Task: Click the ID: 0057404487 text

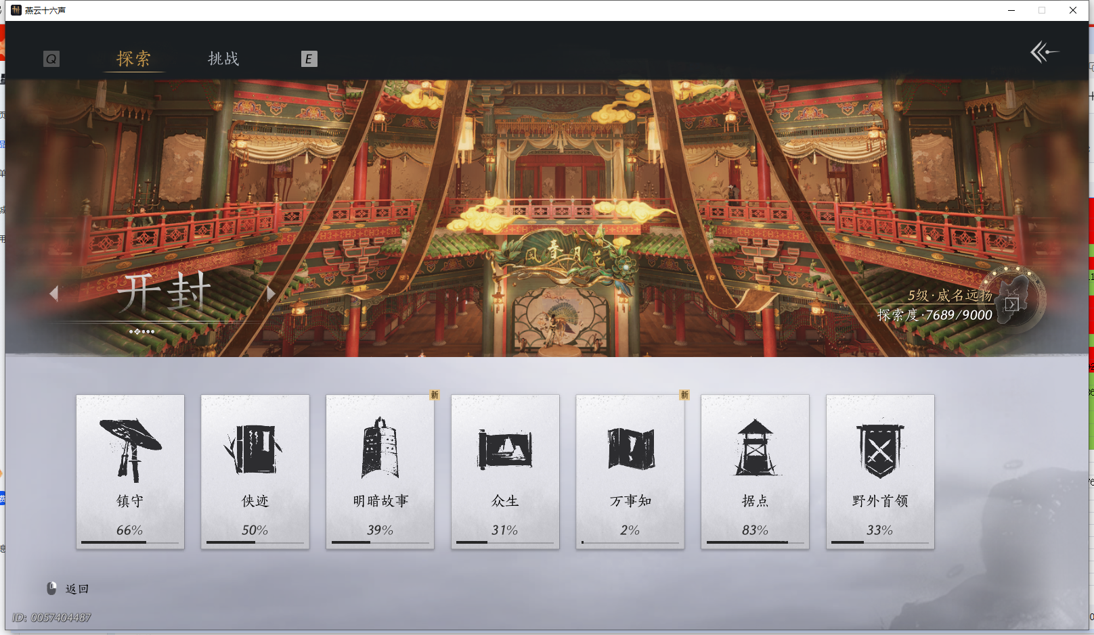Action: pos(51,617)
